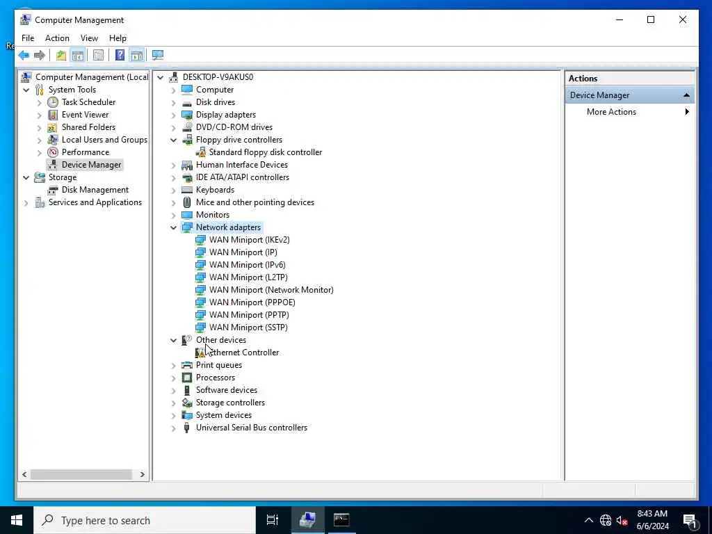Click Services and Applications icon

pyautogui.click(x=40, y=202)
